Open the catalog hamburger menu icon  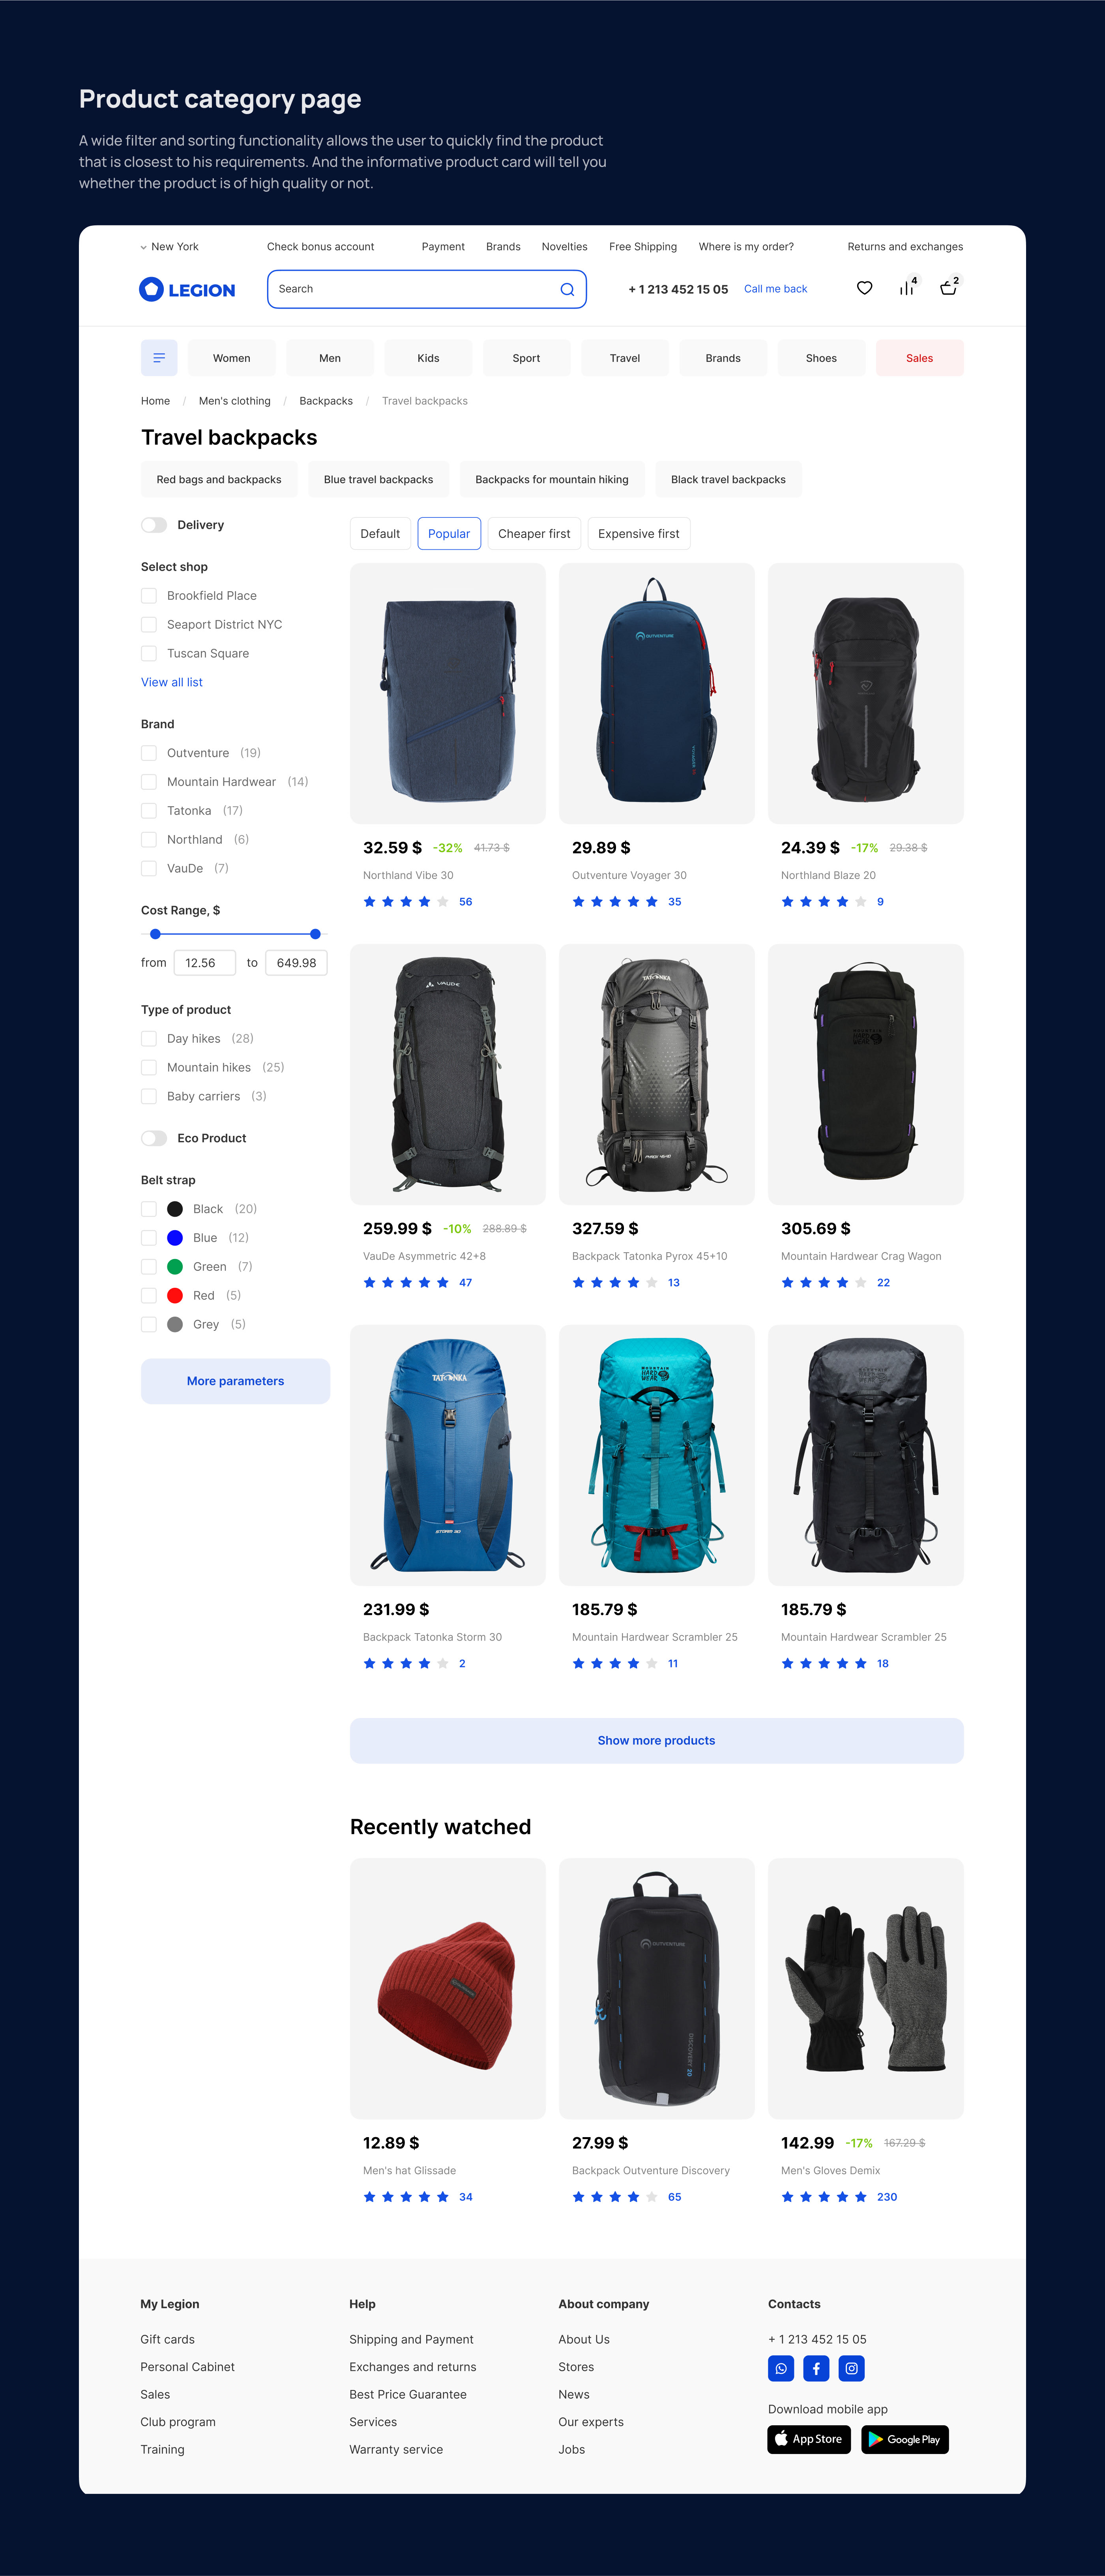[x=159, y=358]
